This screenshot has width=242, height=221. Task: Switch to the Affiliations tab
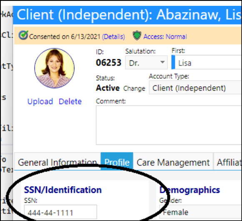228,161
